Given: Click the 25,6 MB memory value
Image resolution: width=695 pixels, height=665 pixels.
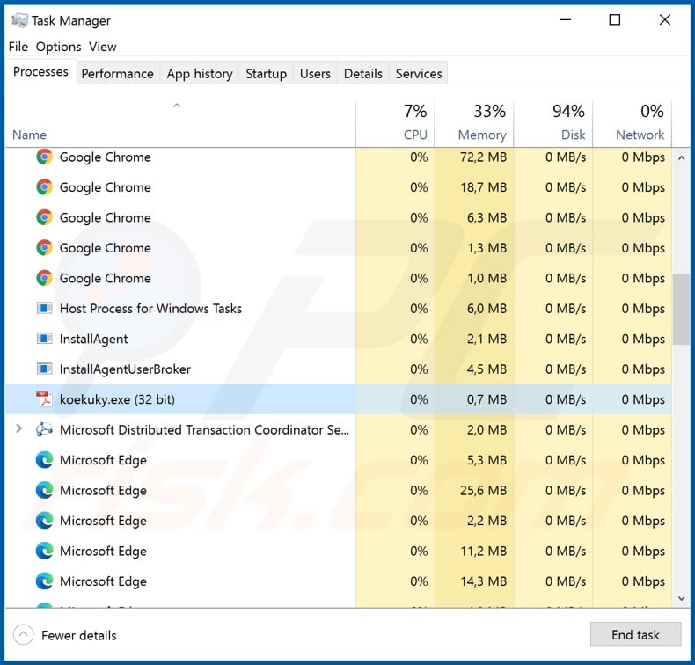Looking at the screenshot, I should pos(483,491).
